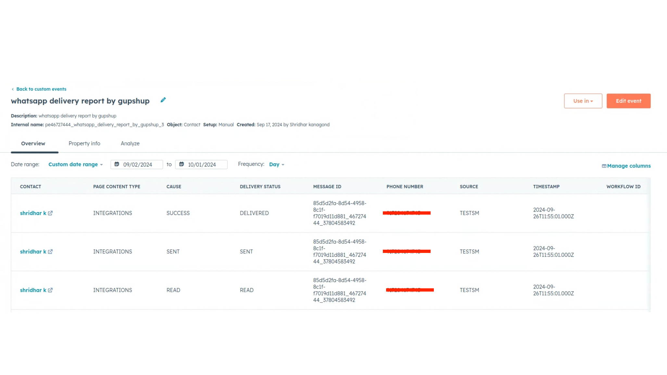Screen dimensions: 667x375
Task: Open the Use in dropdown button
Action: click(x=583, y=101)
